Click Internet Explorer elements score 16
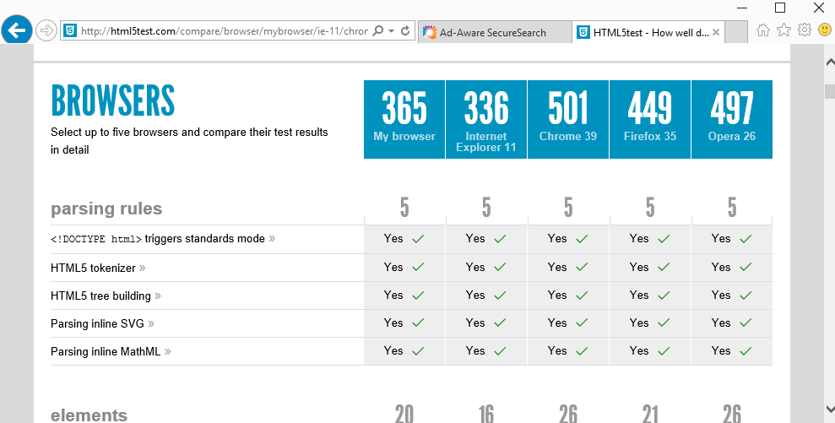 pyautogui.click(x=486, y=414)
